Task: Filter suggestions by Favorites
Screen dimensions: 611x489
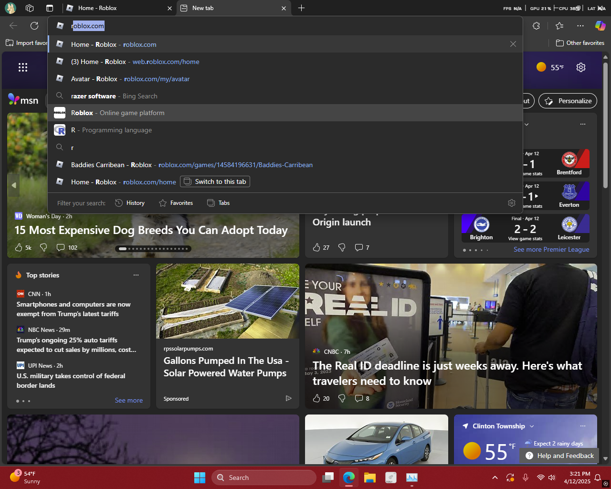Action: (176, 203)
